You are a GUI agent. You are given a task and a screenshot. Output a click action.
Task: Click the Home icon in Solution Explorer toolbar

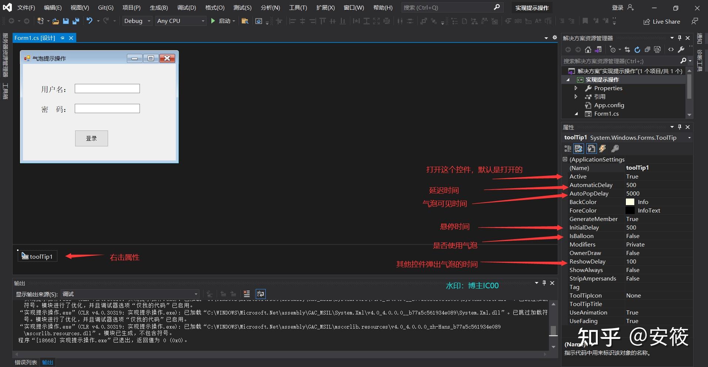pyautogui.click(x=587, y=50)
